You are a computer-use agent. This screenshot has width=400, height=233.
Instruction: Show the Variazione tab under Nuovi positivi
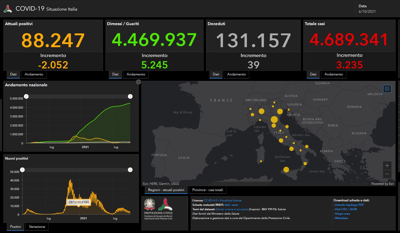(x=37, y=227)
